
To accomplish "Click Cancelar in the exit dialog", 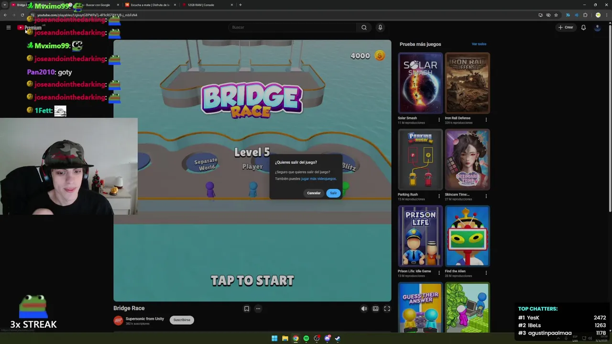I will coord(314,193).
